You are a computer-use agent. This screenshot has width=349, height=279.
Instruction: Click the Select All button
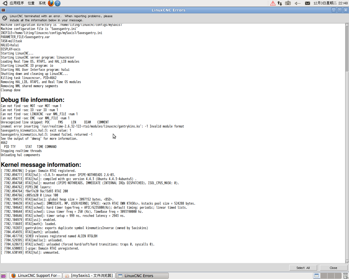(x=303, y=268)
